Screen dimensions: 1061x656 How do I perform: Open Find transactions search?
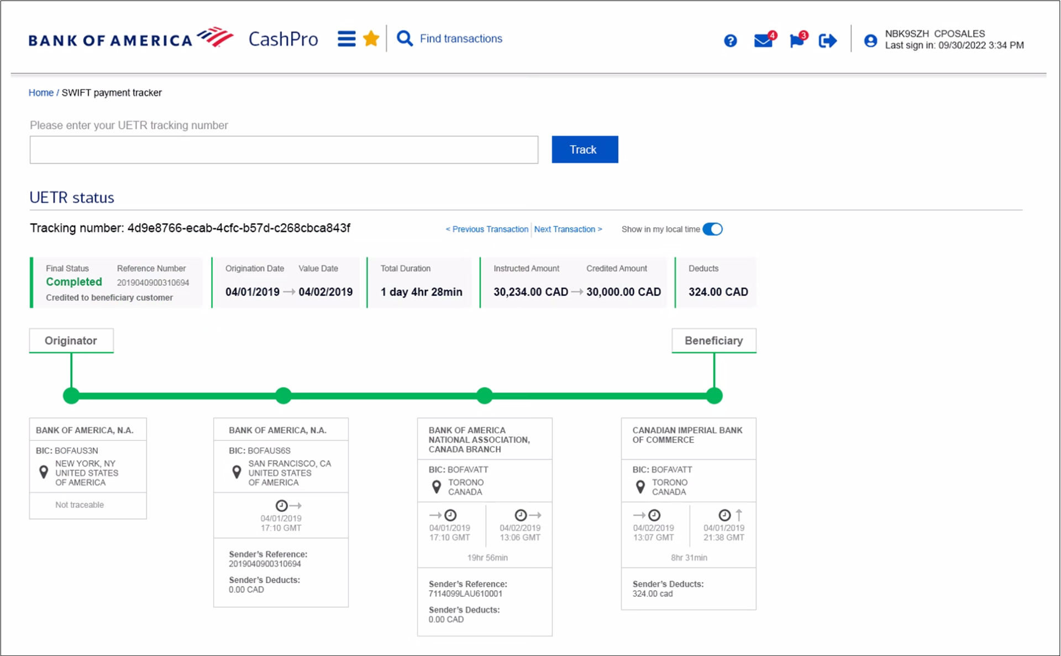(461, 39)
